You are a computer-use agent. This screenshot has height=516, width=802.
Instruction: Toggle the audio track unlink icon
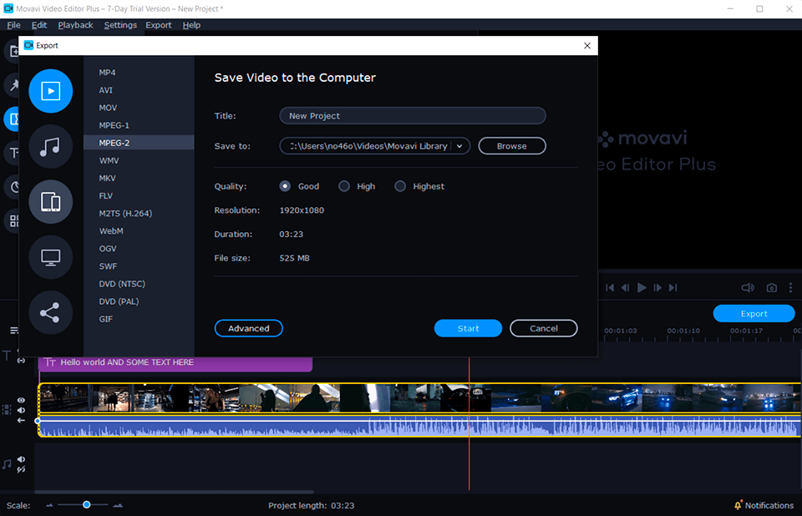pyautogui.click(x=21, y=469)
